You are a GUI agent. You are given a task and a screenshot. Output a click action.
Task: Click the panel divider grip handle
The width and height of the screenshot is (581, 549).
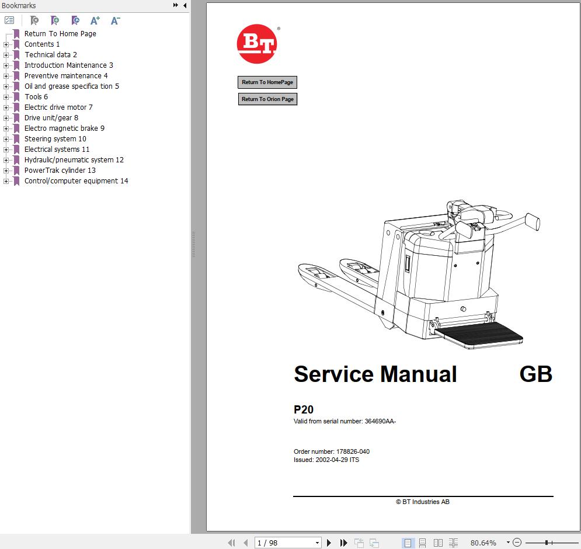coord(193,244)
